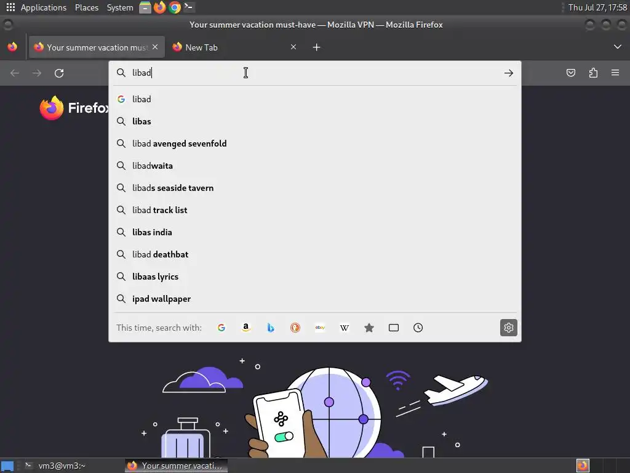The width and height of the screenshot is (630, 473).
Task: Search with eBay engine icon
Action: (x=320, y=328)
